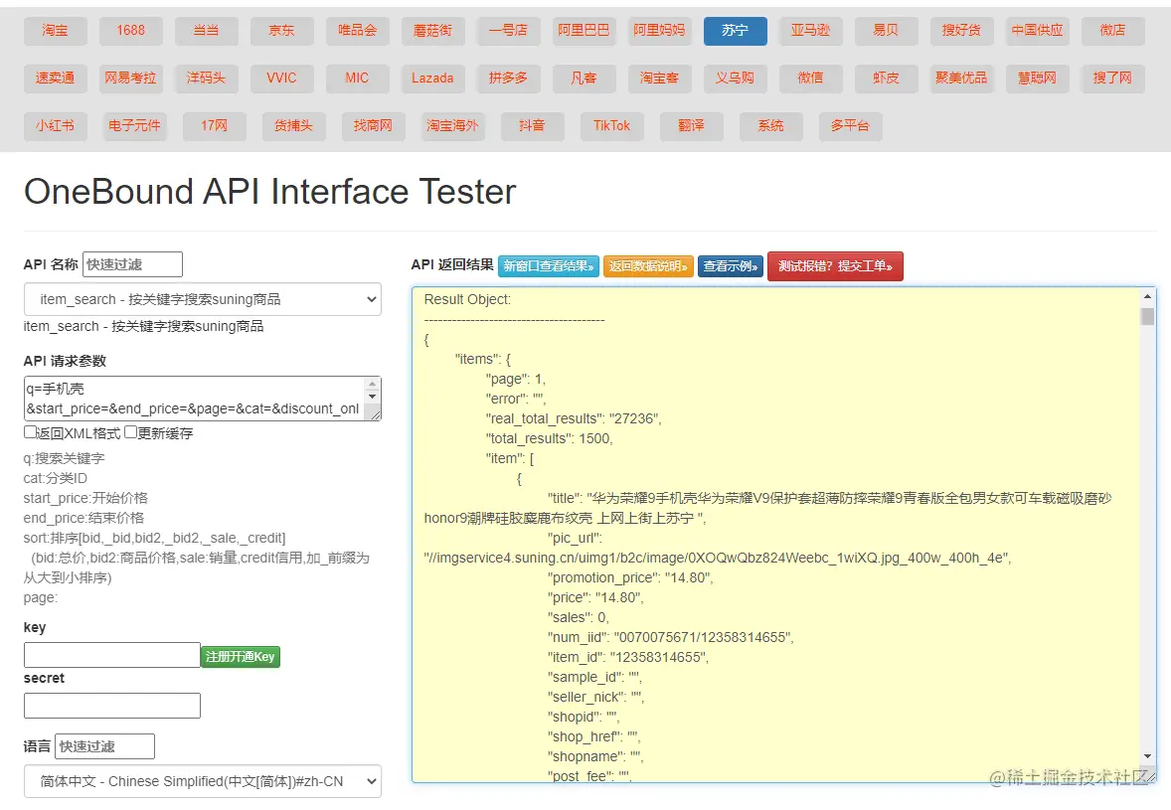The image size is (1171, 810).
Task: Click the "num_iid" value line
Action: [x=671, y=637]
